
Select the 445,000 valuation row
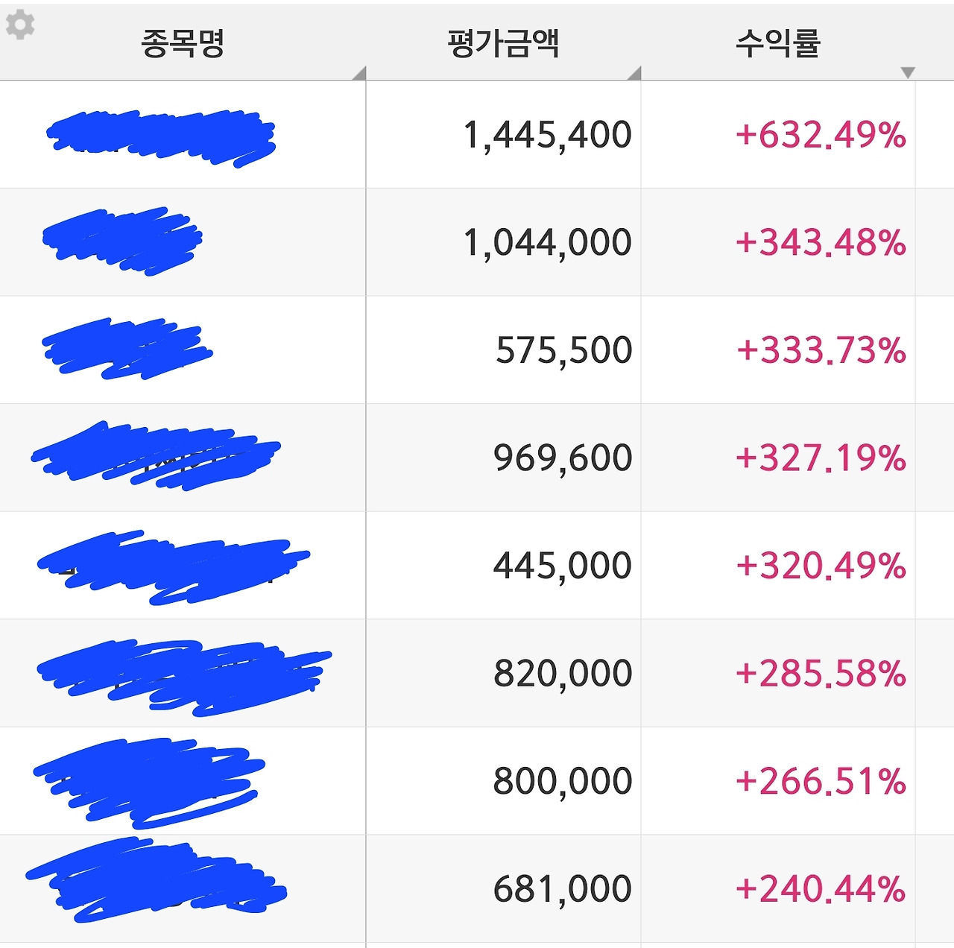[x=562, y=565]
